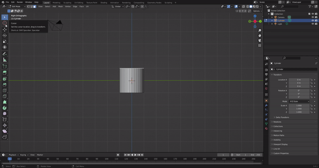This screenshot has width=319, height=168.
Task: Select the Rotate tool
Action: point(4,35)
